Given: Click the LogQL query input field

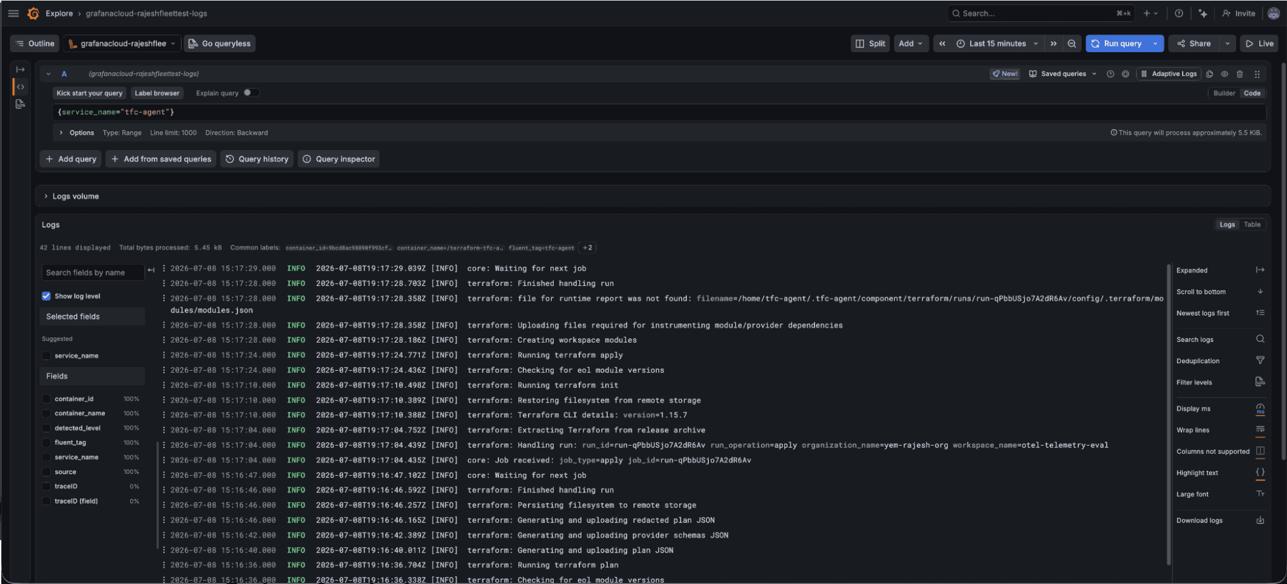Looking at the screenshot, I should [659, 112].
